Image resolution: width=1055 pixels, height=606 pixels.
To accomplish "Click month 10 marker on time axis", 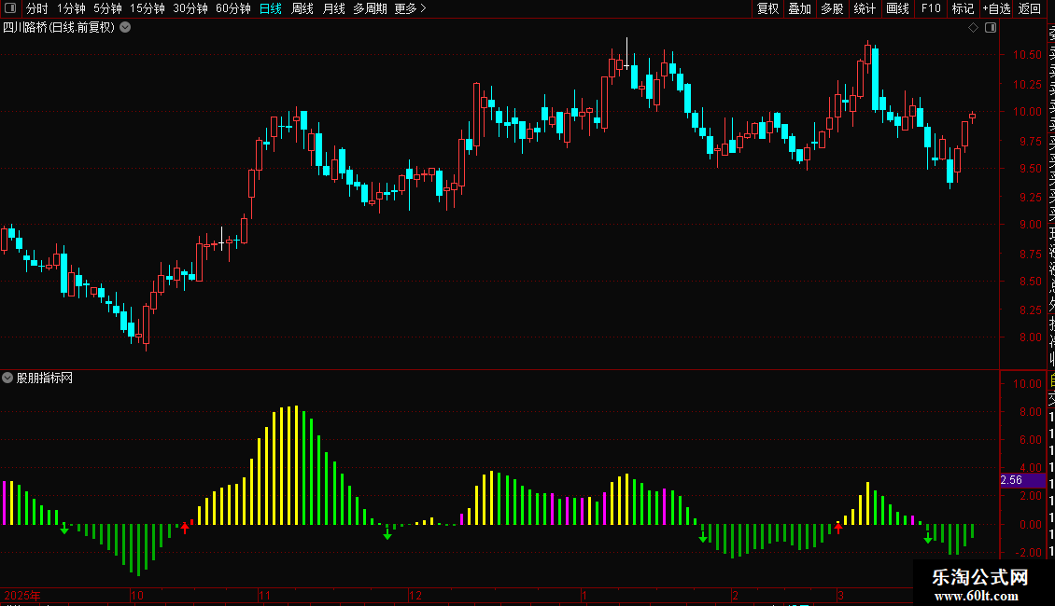I will click(136, 595).
